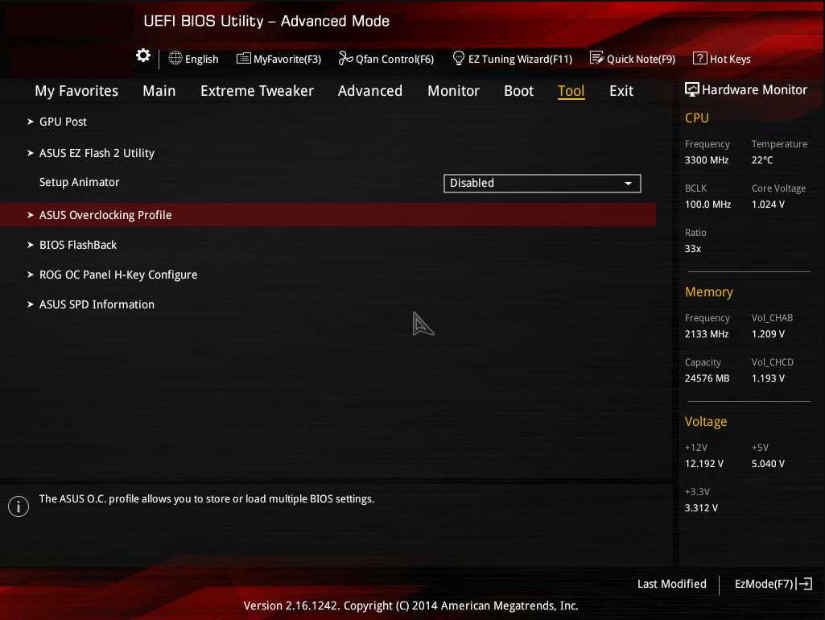Click the 5.040 V reading
This screenshot has width=825, height=620.
(768, 463)
